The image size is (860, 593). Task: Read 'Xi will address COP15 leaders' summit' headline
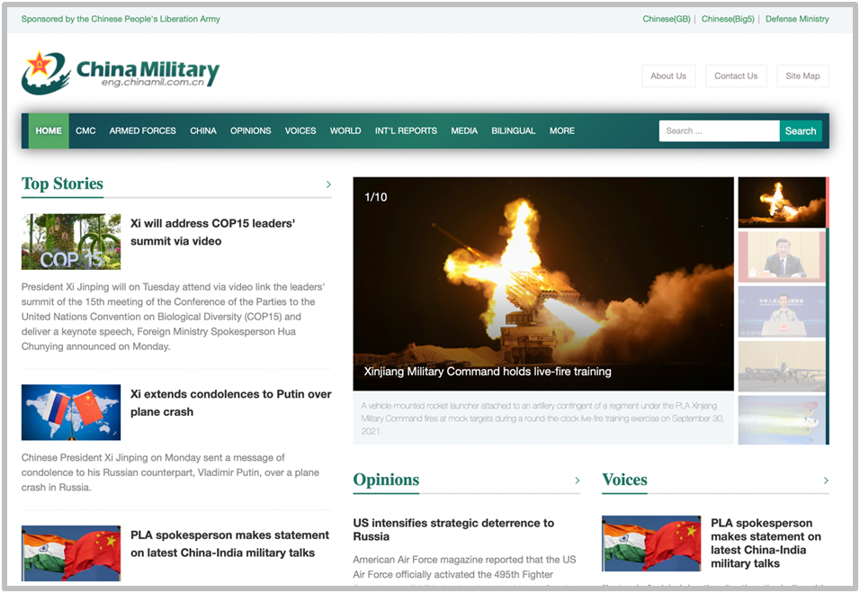[213, 232]
